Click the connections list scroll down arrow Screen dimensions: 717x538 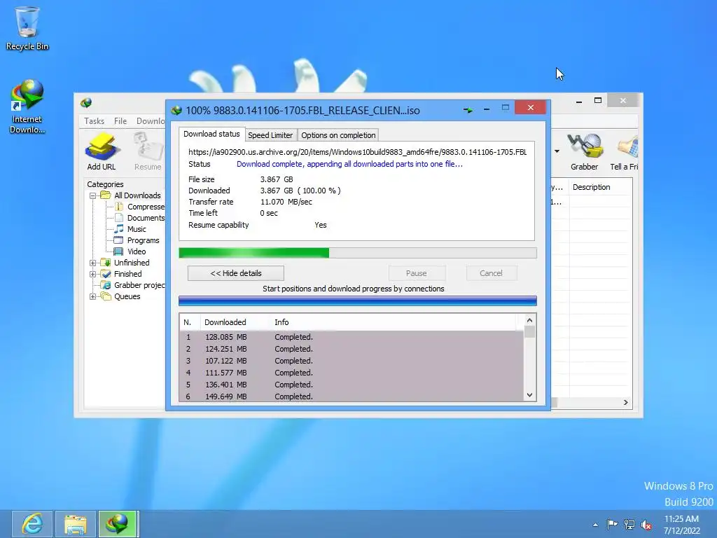[529, 395]
